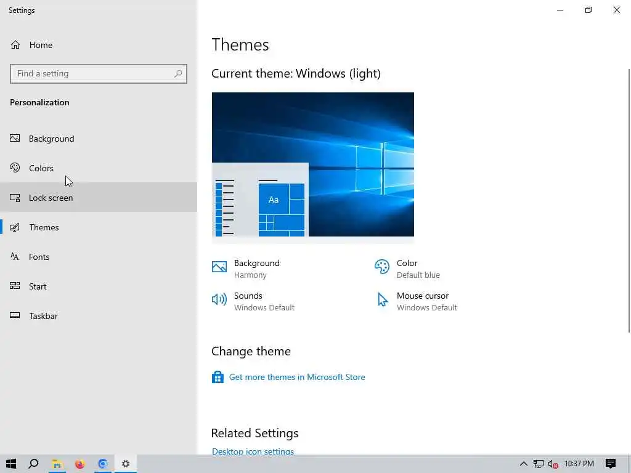Click the Harmony background value text
This screenshot has height=473, width=631.
pyautogui.click(x=250, y=275)
